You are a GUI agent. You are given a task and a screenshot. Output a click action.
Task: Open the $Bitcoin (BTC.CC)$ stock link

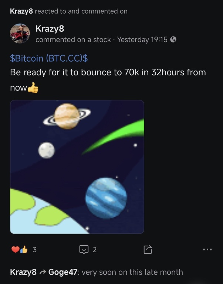49,58
